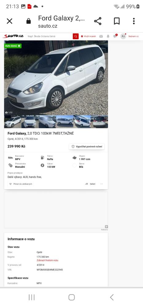Show next photo with right arrow
The image size is (143, 307).
pos(103,76)
